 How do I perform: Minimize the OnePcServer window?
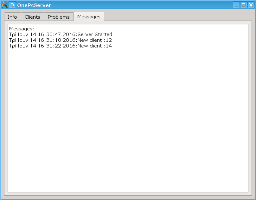[x=236, y=5]
